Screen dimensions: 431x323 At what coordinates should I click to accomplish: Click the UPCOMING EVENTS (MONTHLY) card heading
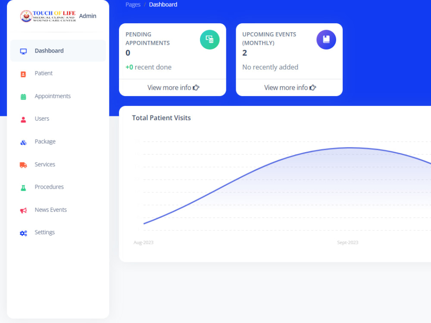click(x=269, y=39)
